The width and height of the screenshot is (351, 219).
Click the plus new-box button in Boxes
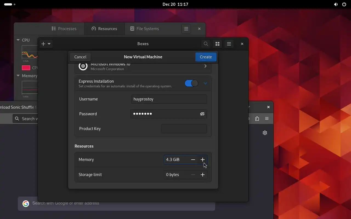(x=46, y=44)
